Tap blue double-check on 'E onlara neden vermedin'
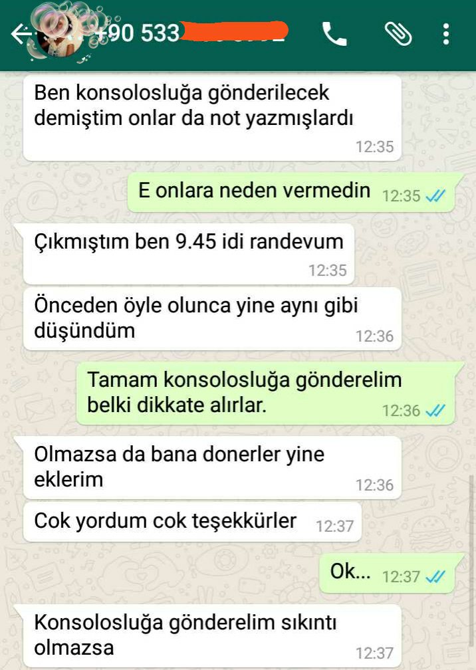 (436, 196)
